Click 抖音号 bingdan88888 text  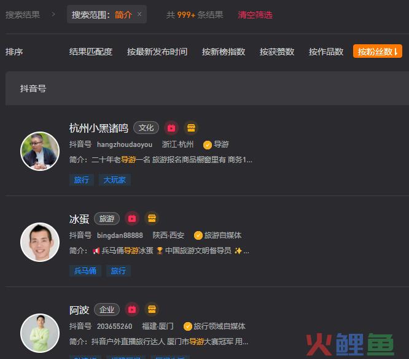106,235
